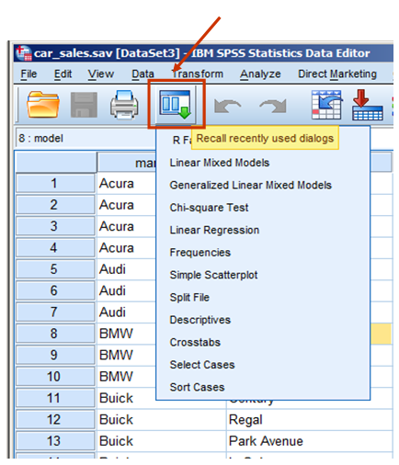The image size is (399, 465).
Task: Click Audi cell in row 6
Action: click(126, 290)
